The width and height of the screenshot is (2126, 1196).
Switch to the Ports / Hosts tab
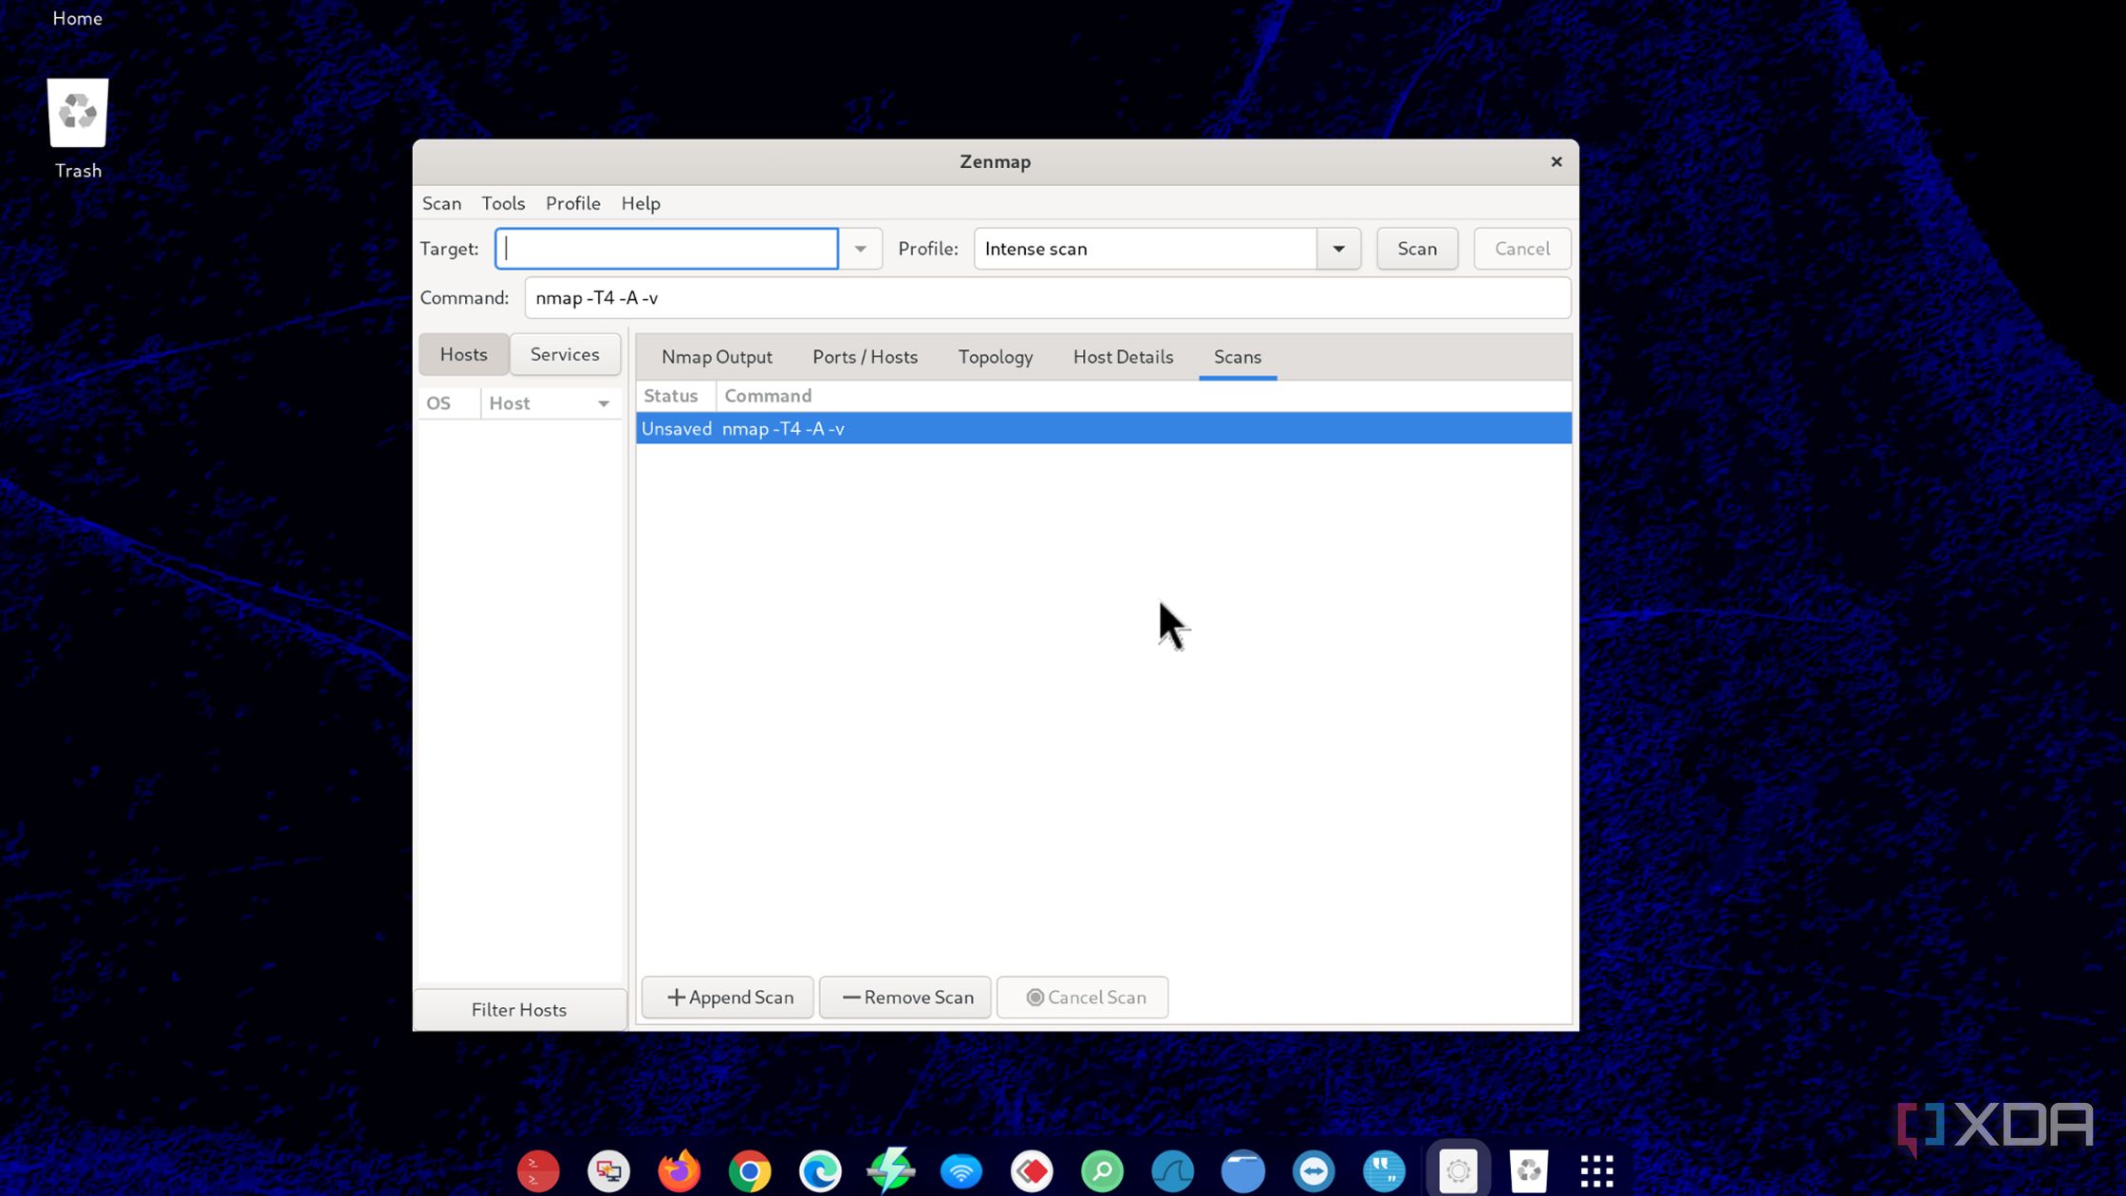865,357
